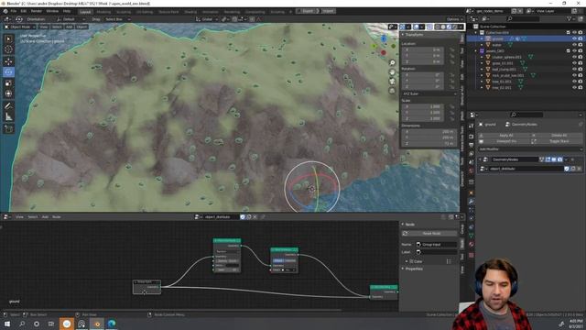Screen dimensions: 586x330
Task: Switch to solid viewport shading
Action: click(443, 27)
